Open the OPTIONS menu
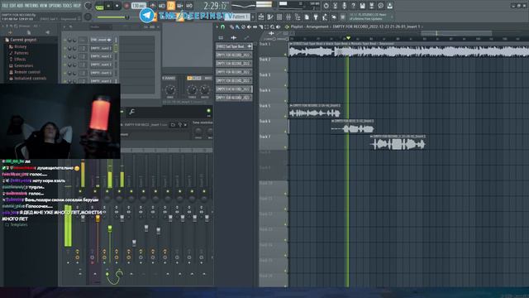The width and height of the screenshot is (529, 298). click(x=55, y=6)
